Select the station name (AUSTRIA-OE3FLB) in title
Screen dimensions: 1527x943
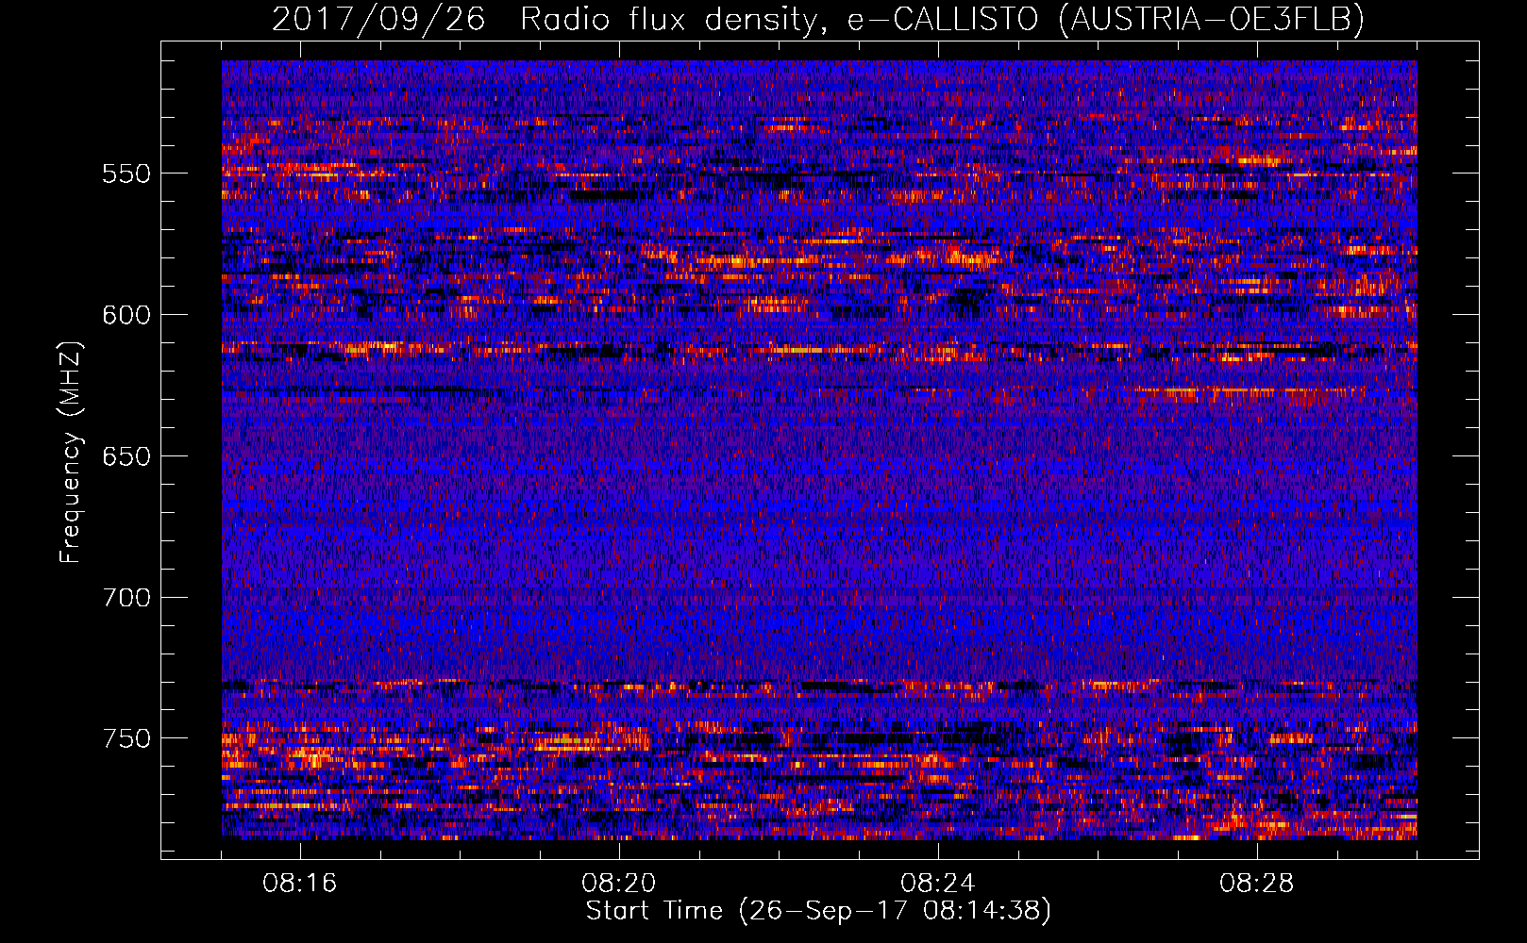click(x=1212, y=19)
